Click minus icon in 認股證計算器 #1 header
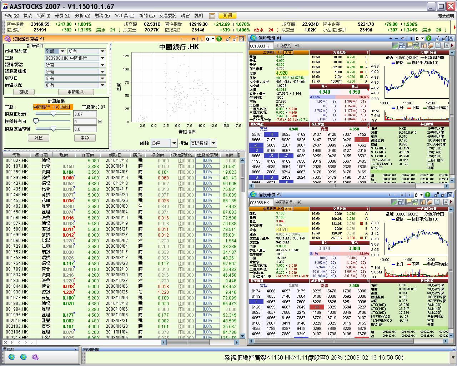457x366 pixels. (x=187, y=39)
